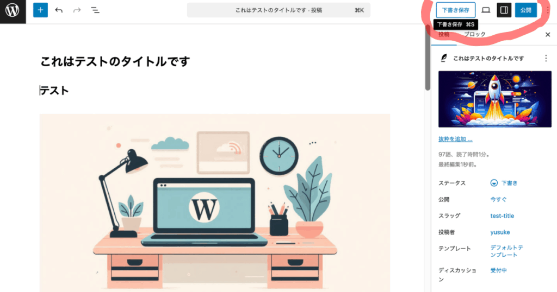This screenshot has height=292, width=557.
Task: Click the blue 公開 button
Action: tap(526, 10)
